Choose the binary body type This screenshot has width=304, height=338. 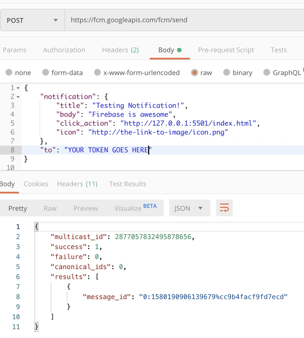[x=237, y=73]
